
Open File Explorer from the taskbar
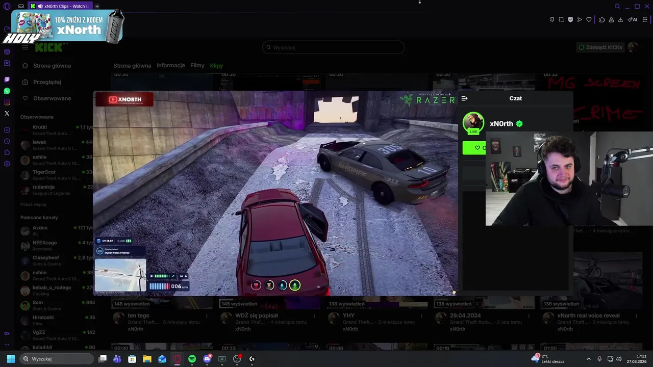(147, 359)
